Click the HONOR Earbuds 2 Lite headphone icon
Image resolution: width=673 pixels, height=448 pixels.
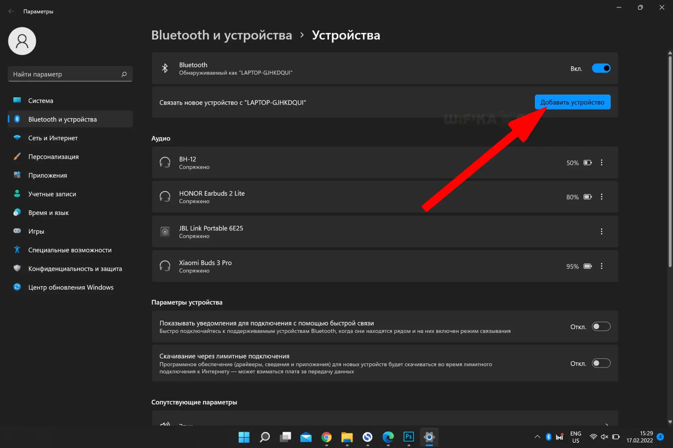click(x=165, y=197)
